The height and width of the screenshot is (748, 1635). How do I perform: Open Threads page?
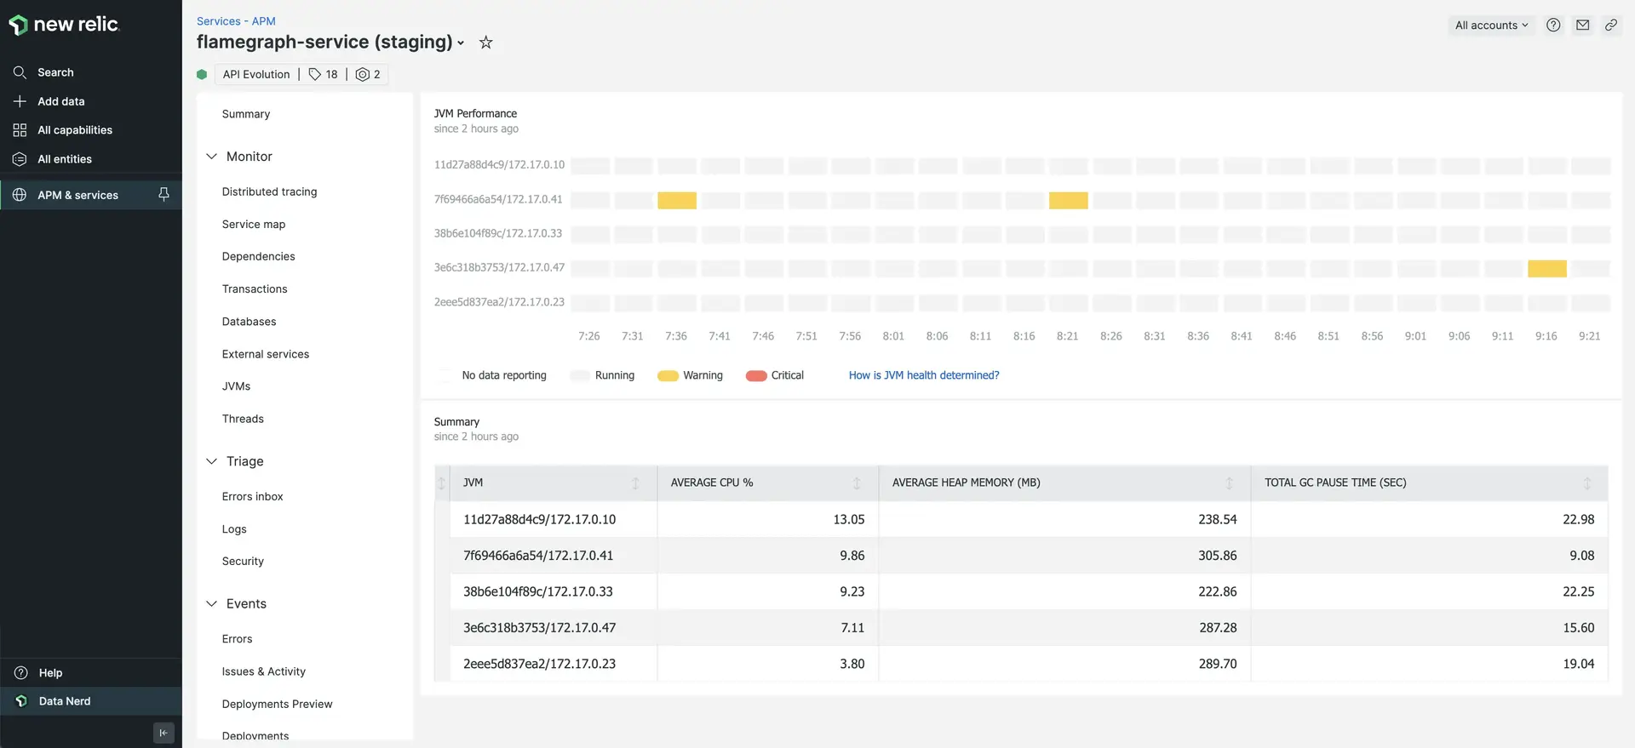[x=243, y=419]
